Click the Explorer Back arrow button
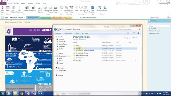Screen dimensions: 171x96 55,29
